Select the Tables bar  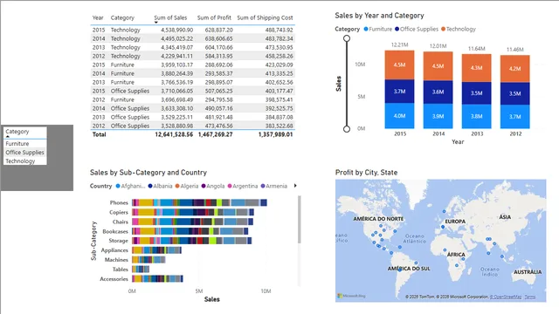141,270
